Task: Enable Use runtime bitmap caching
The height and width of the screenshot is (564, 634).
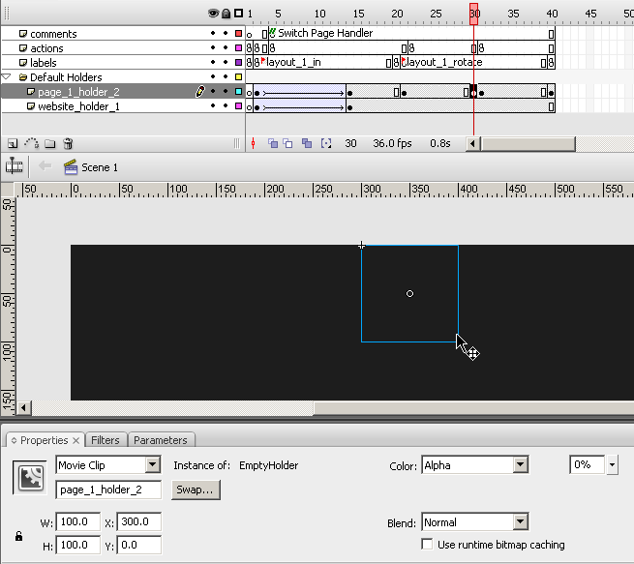Action: pyautogui.click(x=428, y=545)
